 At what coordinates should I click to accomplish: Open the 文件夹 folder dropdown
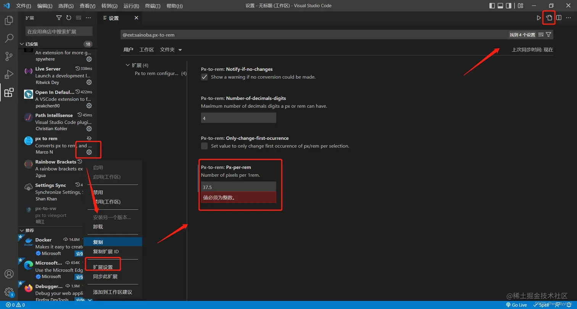point(171,50)
